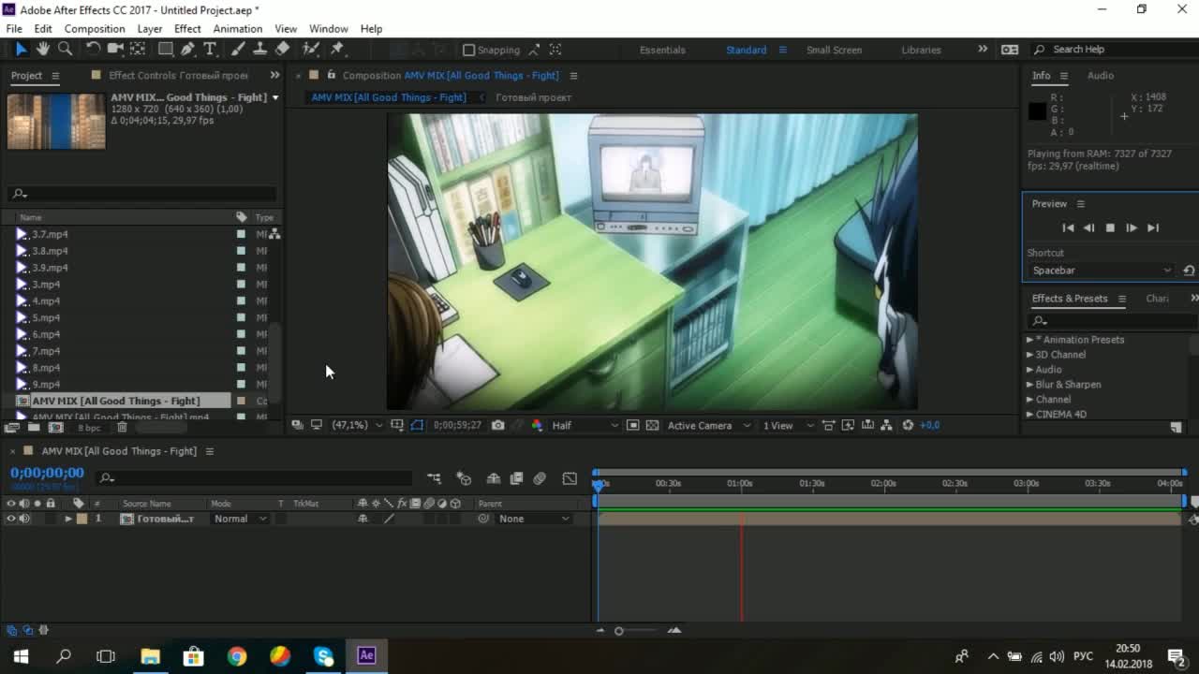Viewport: 1199px width, 674px height.
Task: Select the Rotation tool
Action: coord(93,49)
